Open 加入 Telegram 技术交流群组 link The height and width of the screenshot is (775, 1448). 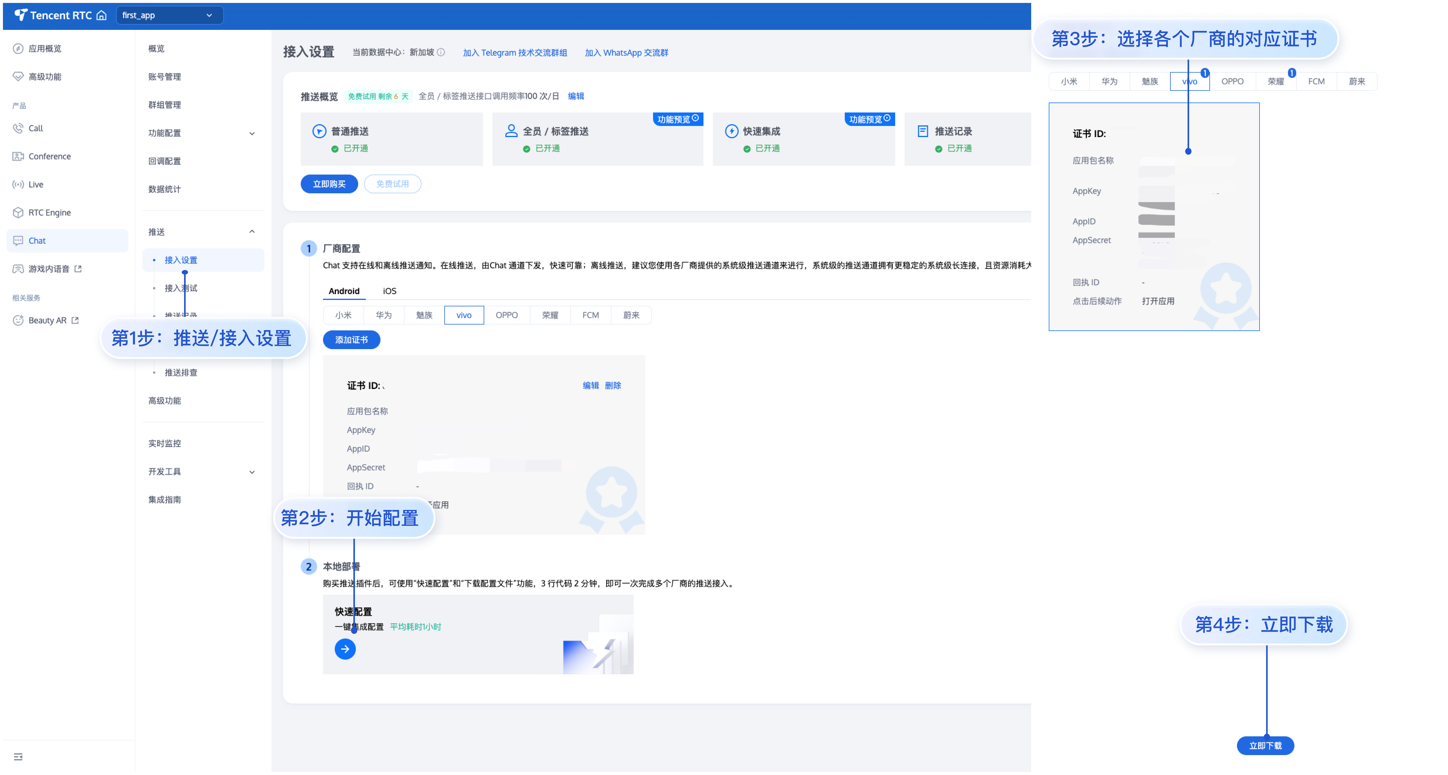(514, 53)
